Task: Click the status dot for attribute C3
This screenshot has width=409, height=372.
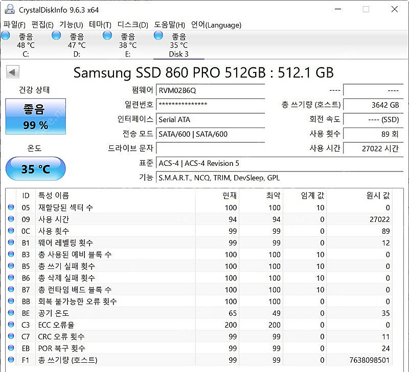Action: coord(11,324)
